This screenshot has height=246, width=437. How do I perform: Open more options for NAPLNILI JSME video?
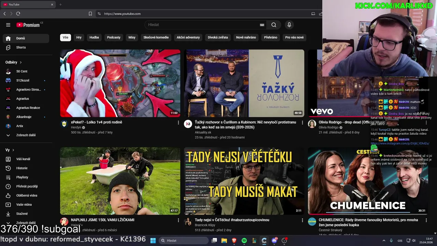[178, 220]
